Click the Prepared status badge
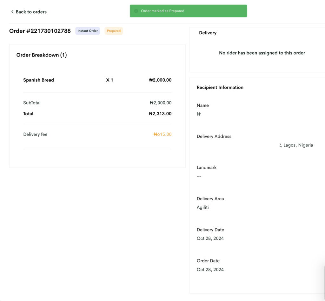 click(114, 31)
